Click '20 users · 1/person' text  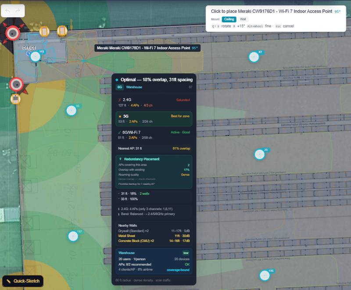pyautogui.click(x=132, y=259)
